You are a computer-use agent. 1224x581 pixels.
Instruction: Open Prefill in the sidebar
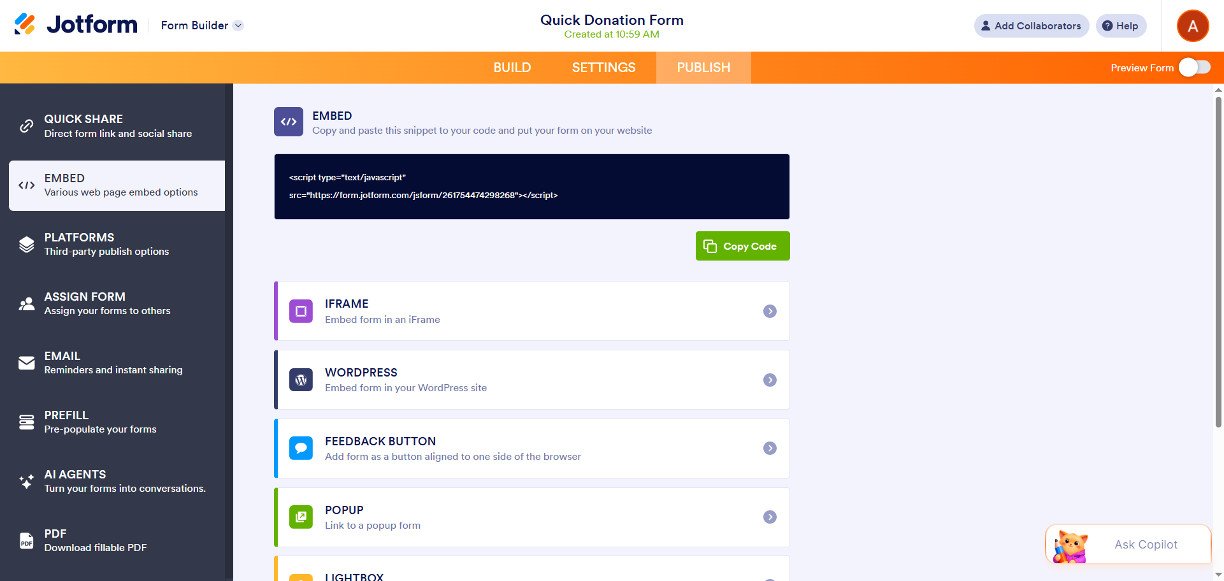tap(117, 422)
